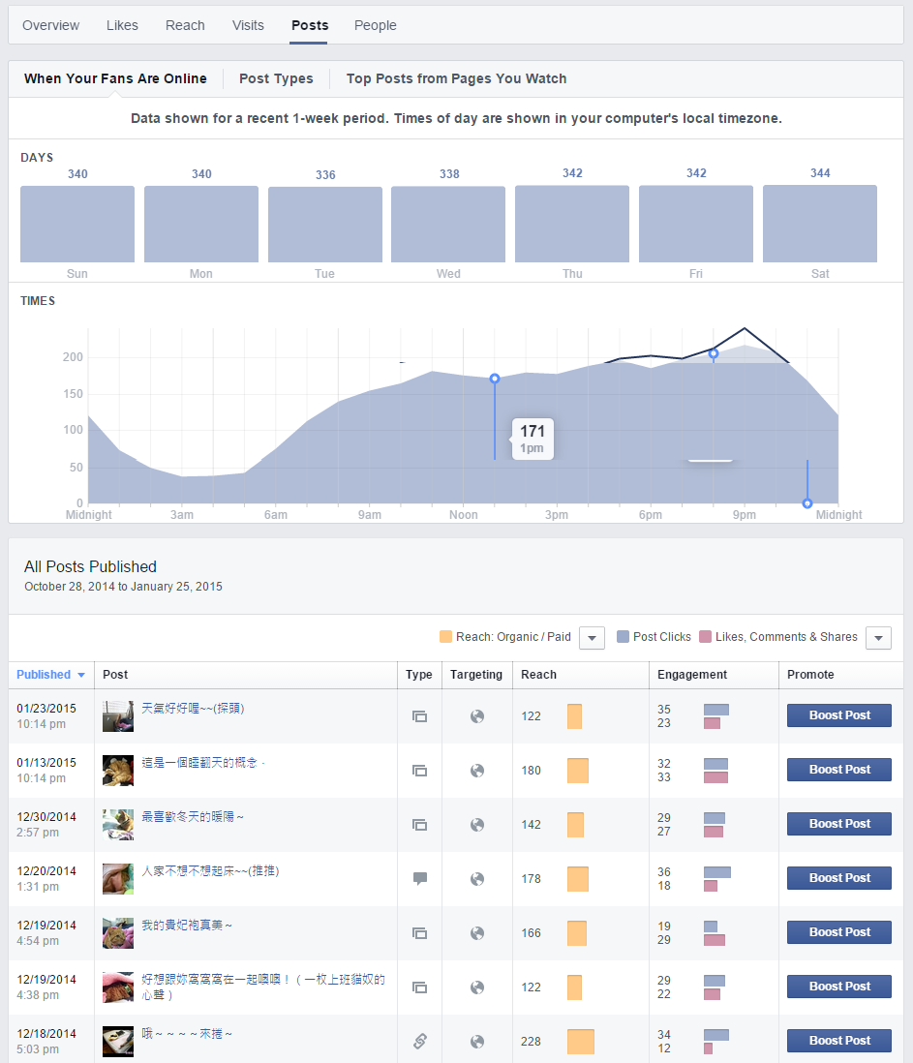This screenshot has height=1063, width=913.
Task: Open the Post Clicks and Likes dropdown
Action: pos(878,638)
